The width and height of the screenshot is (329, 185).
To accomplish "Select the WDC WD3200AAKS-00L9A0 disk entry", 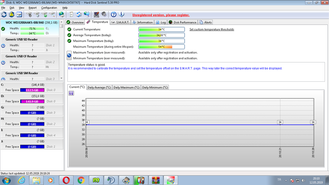I will 30,28.
